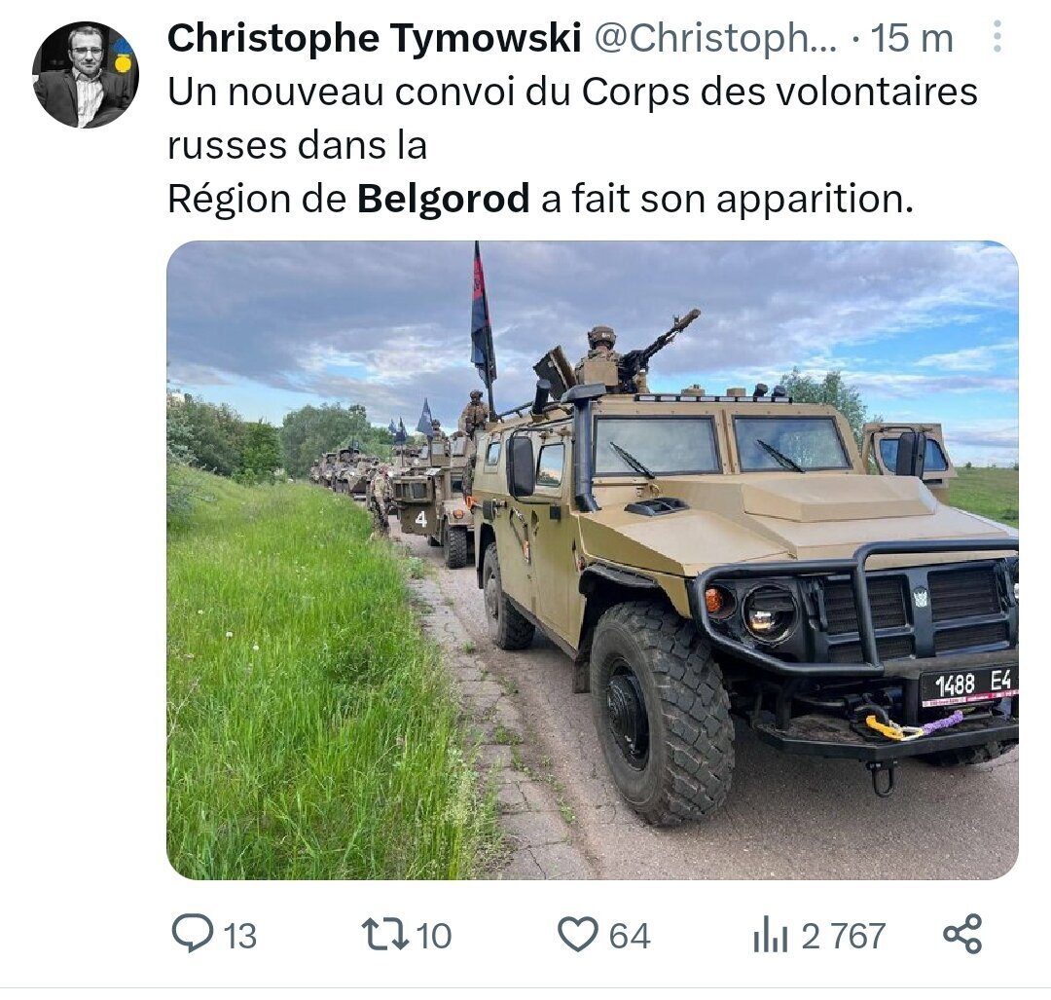Click the 1488 E4 license plate in photo

pos(969,685)
